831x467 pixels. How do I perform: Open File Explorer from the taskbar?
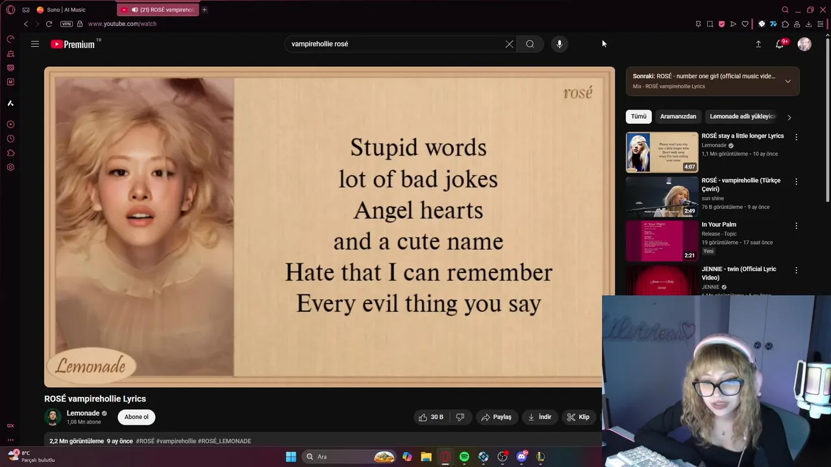point(426,457)
